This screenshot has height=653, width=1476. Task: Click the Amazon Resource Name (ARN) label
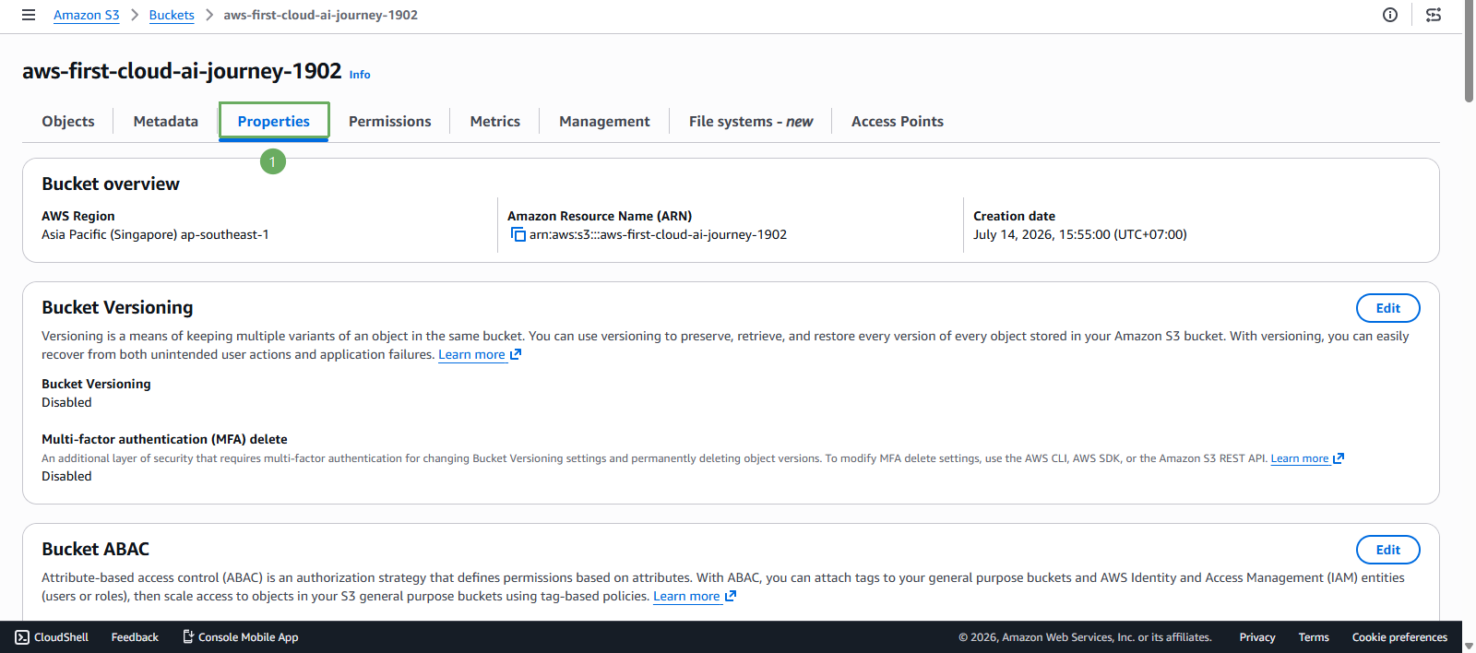click(x=600, y=216)
